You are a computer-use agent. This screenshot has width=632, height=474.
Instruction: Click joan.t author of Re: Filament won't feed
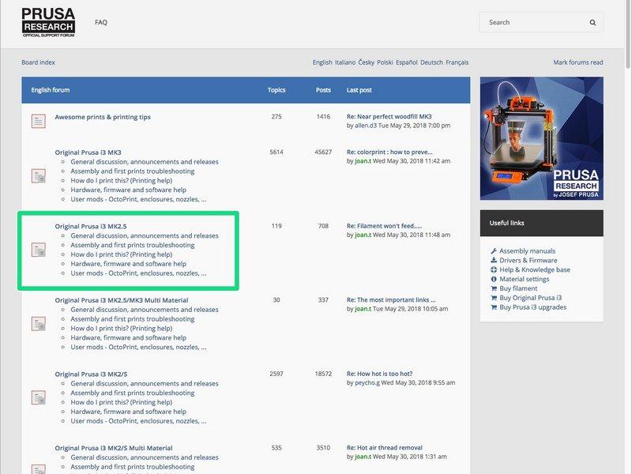363,235
